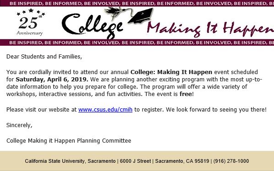Click bold College: Making It Happen text
This screenshot has height=171, width=274.
coord(171,72)
